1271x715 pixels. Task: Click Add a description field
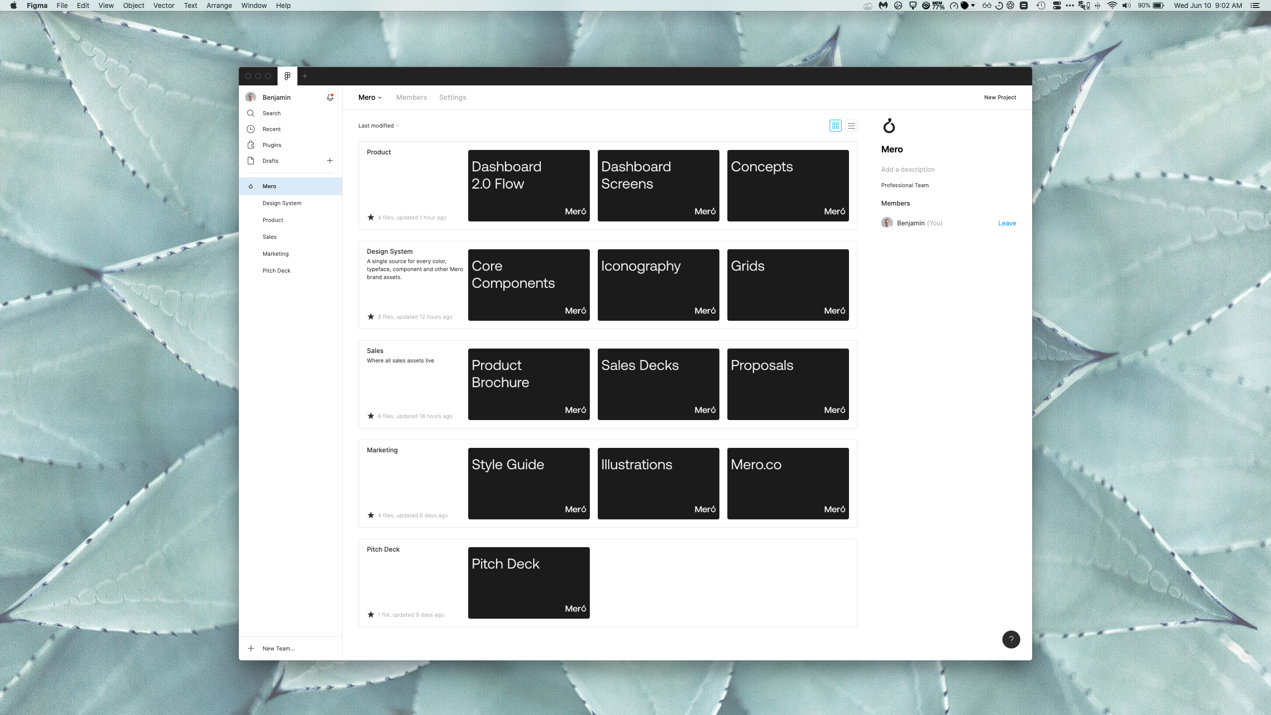(x=908, y=169)
